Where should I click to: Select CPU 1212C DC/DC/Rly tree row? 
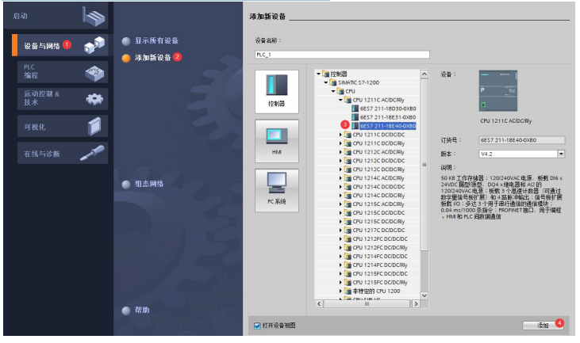378,170
